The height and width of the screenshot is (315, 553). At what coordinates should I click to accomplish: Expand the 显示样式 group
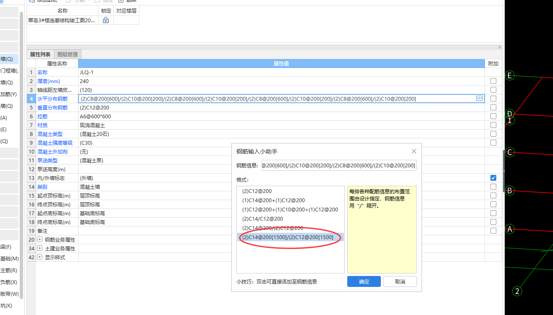[40, 257]
